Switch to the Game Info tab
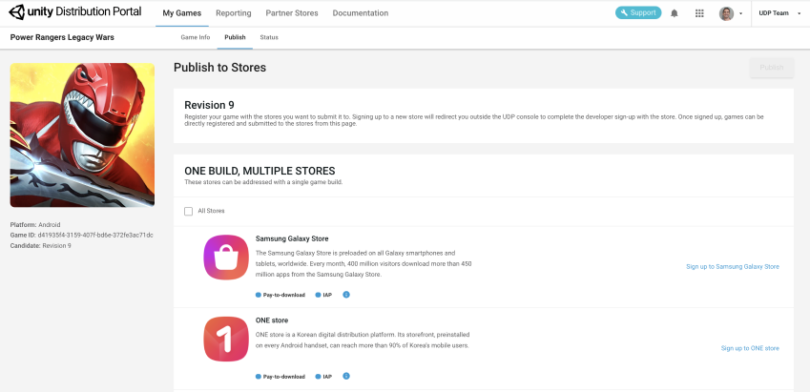The height and width of the screenshot is (392, 810). 195,36
